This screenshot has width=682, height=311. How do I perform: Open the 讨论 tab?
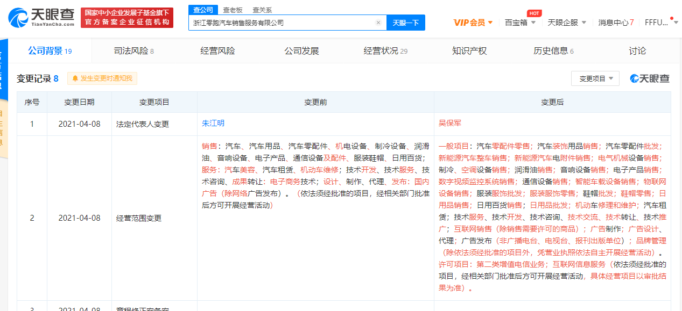[637, 51]
